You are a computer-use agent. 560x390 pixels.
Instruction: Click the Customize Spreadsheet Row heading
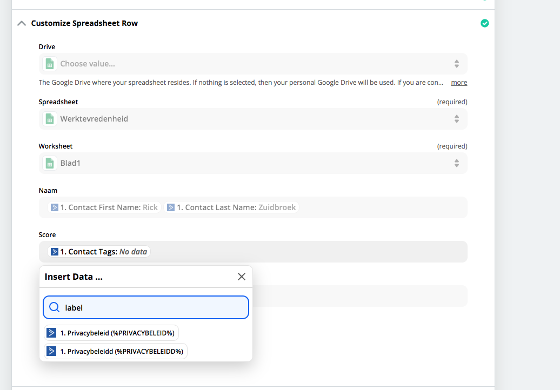point(84,23)
